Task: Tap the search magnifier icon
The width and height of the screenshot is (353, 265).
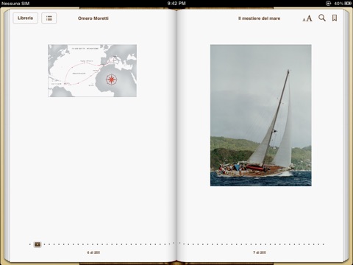Action: 322,18
